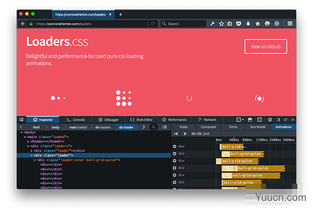Open the Network tab
This screenshot has height=213, width=313.
[x=207, y=120]
